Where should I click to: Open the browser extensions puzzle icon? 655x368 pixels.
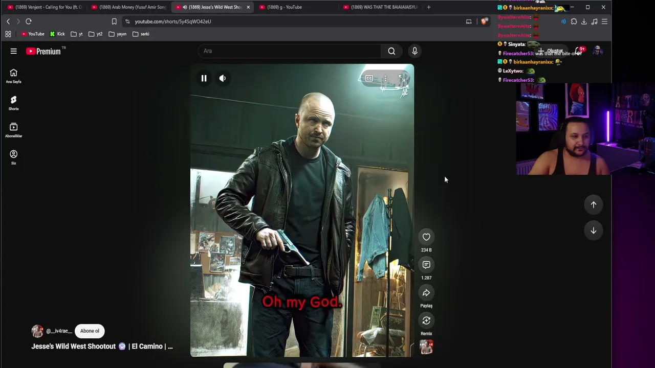tap(574, 21)
